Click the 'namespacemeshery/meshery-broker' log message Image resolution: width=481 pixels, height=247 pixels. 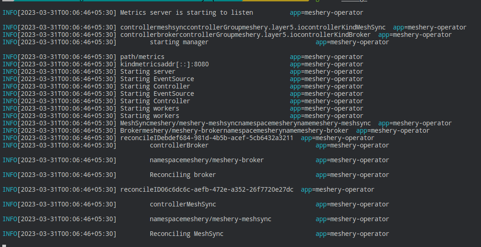(207, 160)
